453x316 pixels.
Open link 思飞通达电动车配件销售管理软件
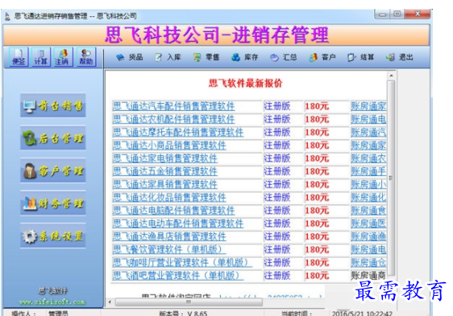click(x=177, y=224)
